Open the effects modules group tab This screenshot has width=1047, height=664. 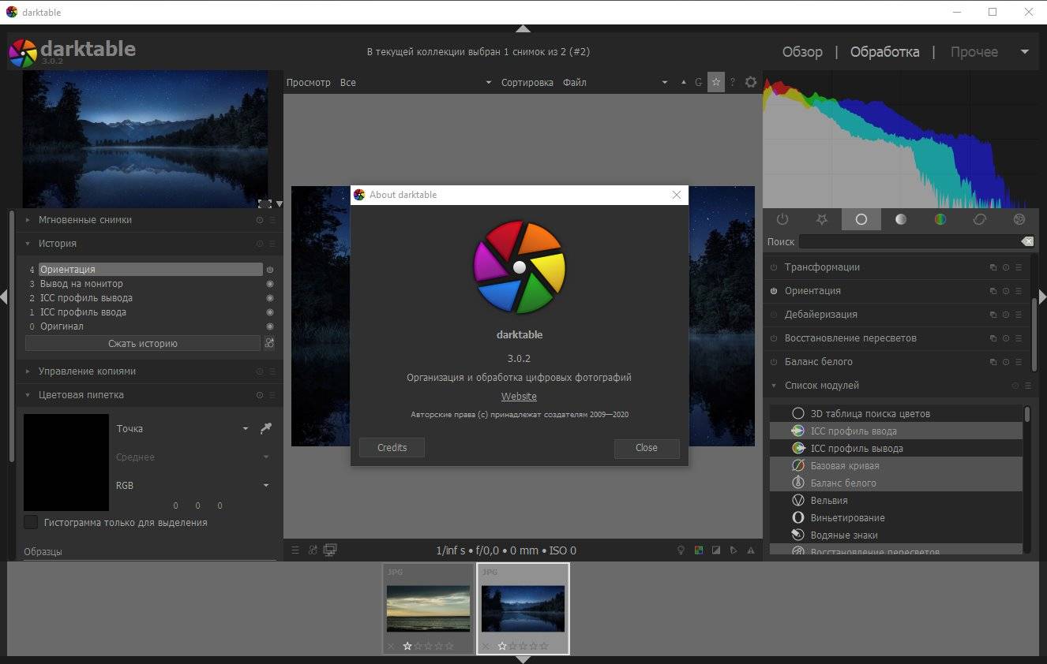1019,219
